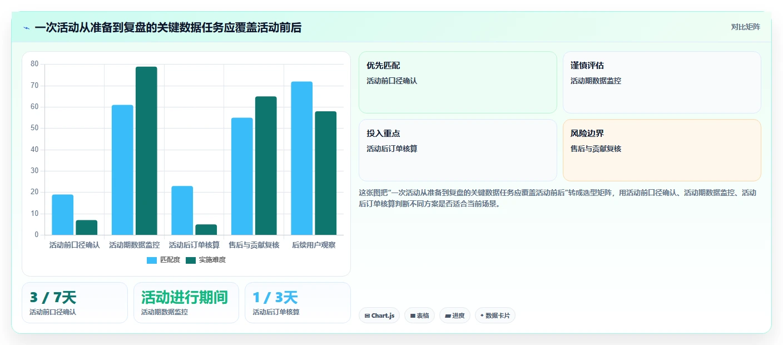Select the 活动进行期间 stat card
Image resolution: width=783 pixels, height=345 pixels.
(186, 303)
